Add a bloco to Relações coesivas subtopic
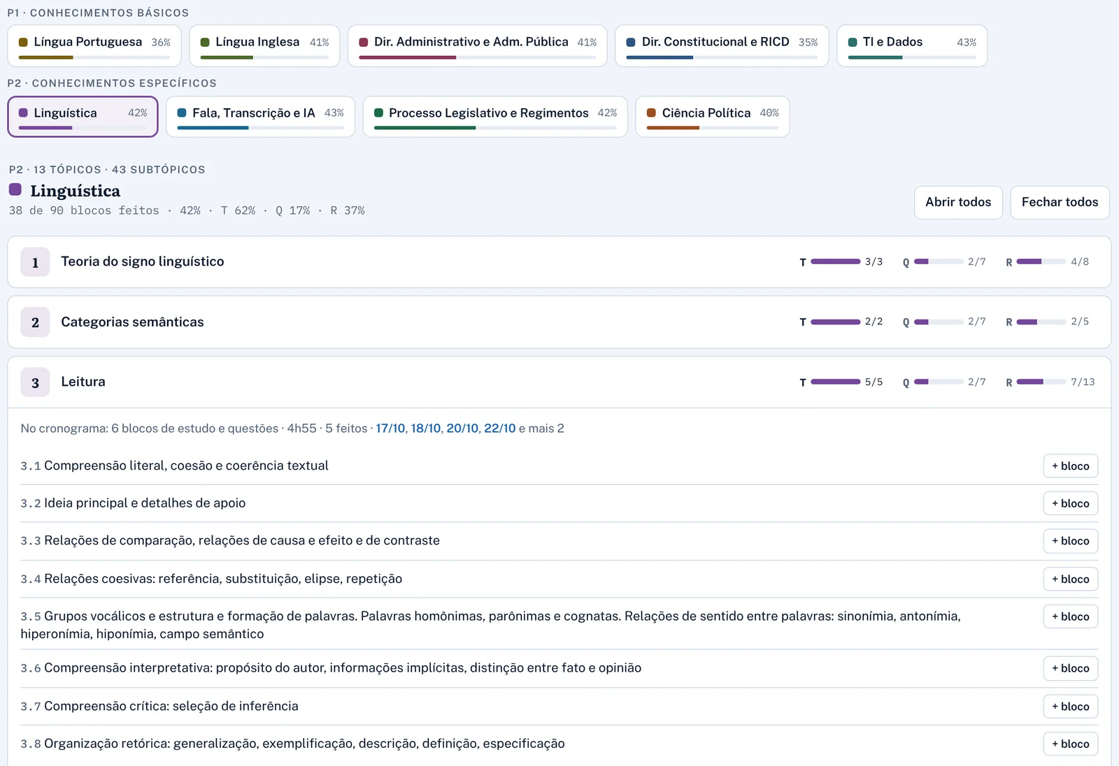The height and width of the screenshot is (766, 1119). pyautogui.click(x=1071, y=579)
